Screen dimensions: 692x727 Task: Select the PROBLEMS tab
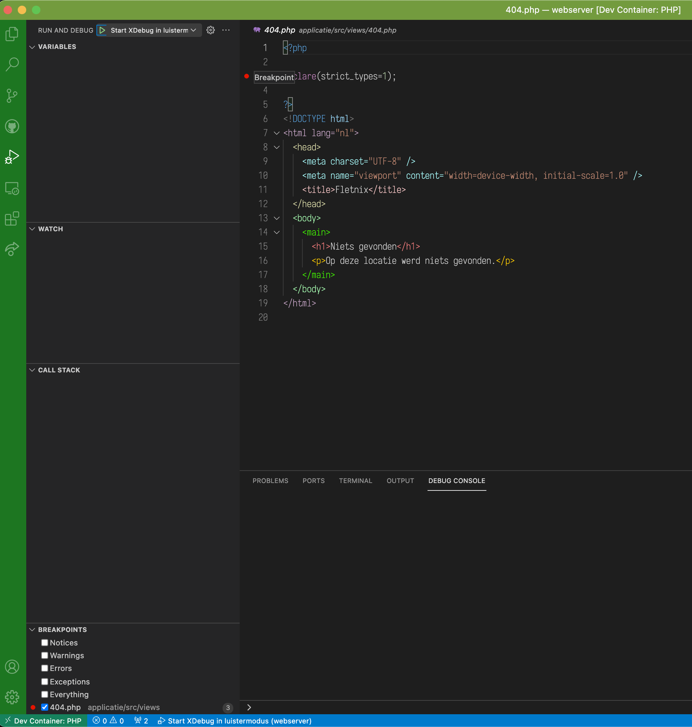269,480
